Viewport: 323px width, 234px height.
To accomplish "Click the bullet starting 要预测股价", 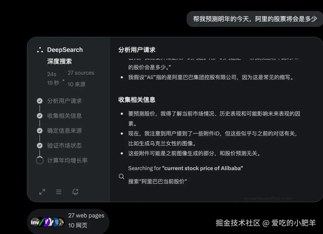I will [214, 119].
